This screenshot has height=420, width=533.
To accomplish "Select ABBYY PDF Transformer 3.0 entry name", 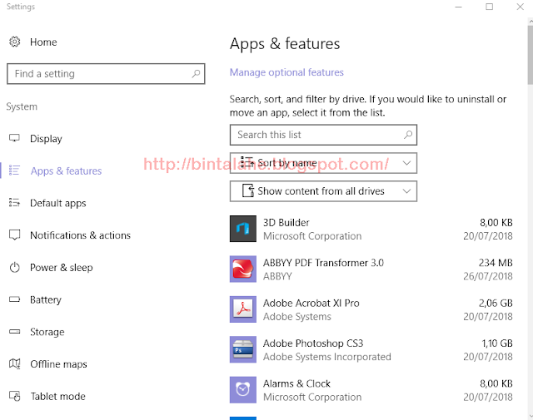I will tap(323, 263).
